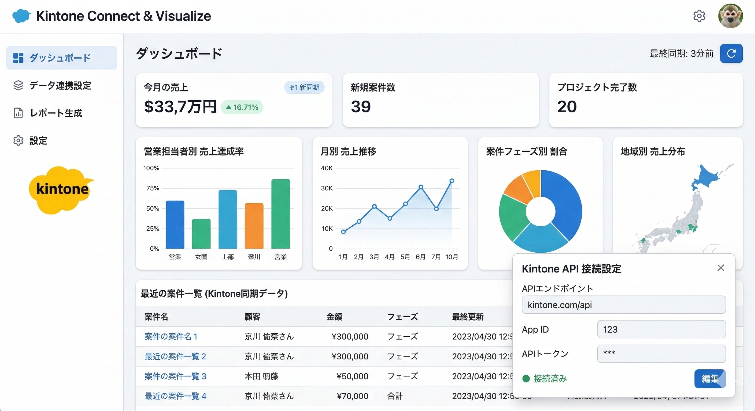
Task: Click the tallest green bar in chart
Action: [x=280, y=214]
